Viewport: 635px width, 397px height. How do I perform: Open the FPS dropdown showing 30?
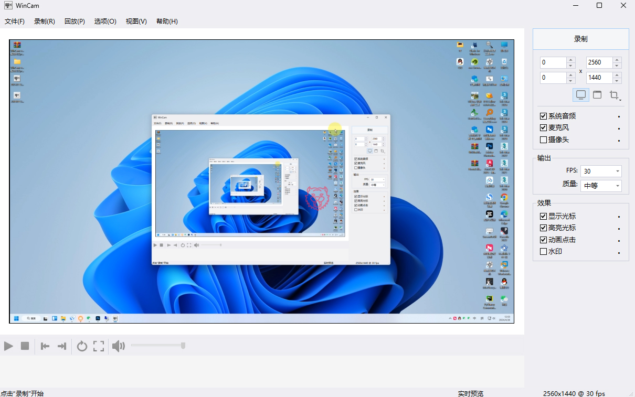coord(601,171)
